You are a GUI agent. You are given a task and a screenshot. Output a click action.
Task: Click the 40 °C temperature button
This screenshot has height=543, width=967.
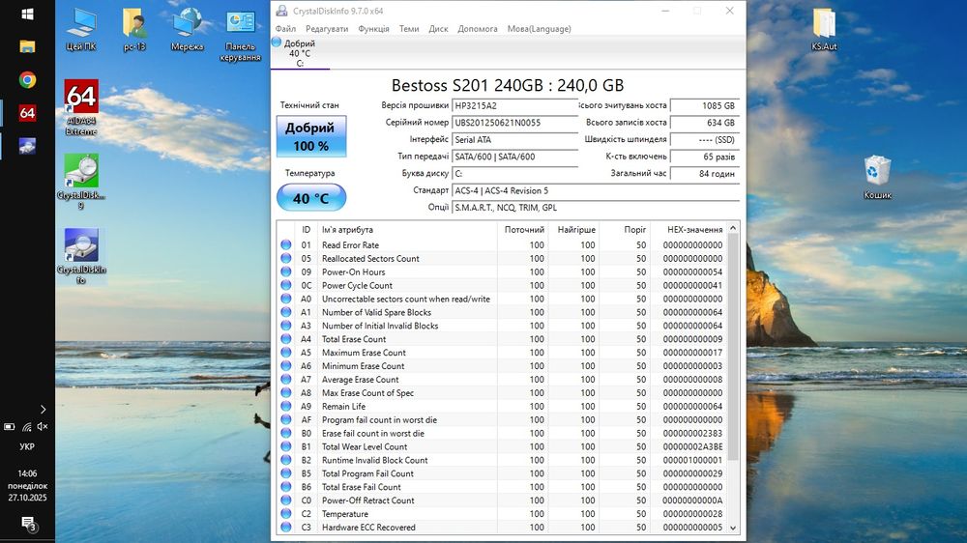tap(310, 198)
